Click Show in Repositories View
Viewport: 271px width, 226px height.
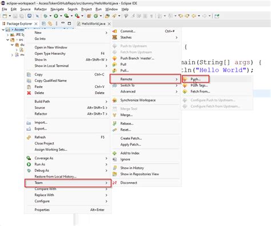[146, 174]
